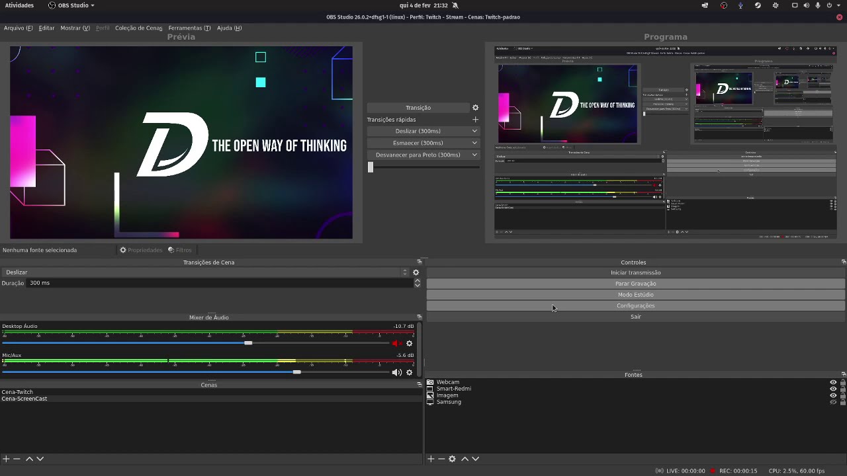Move source up in Fontes list
This screenshot has width=847, height=476.
465,459
